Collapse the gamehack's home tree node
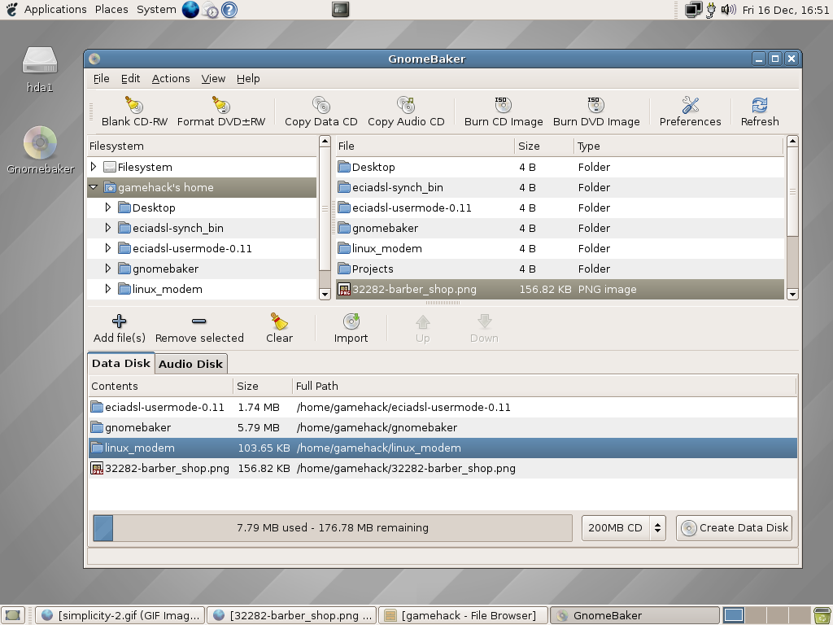The width and height of the screenshot is (833, 625). tap(94, 187)
